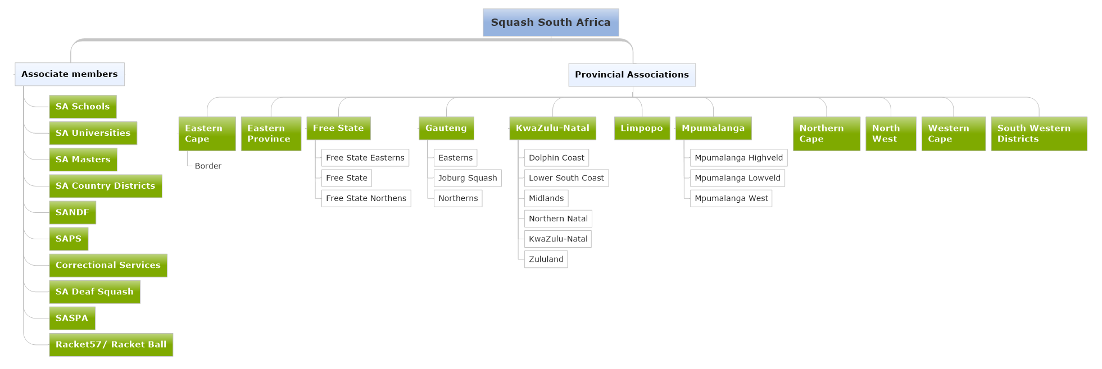
Task: Select the Gauteng province node
Action: (x=446, y=128)
